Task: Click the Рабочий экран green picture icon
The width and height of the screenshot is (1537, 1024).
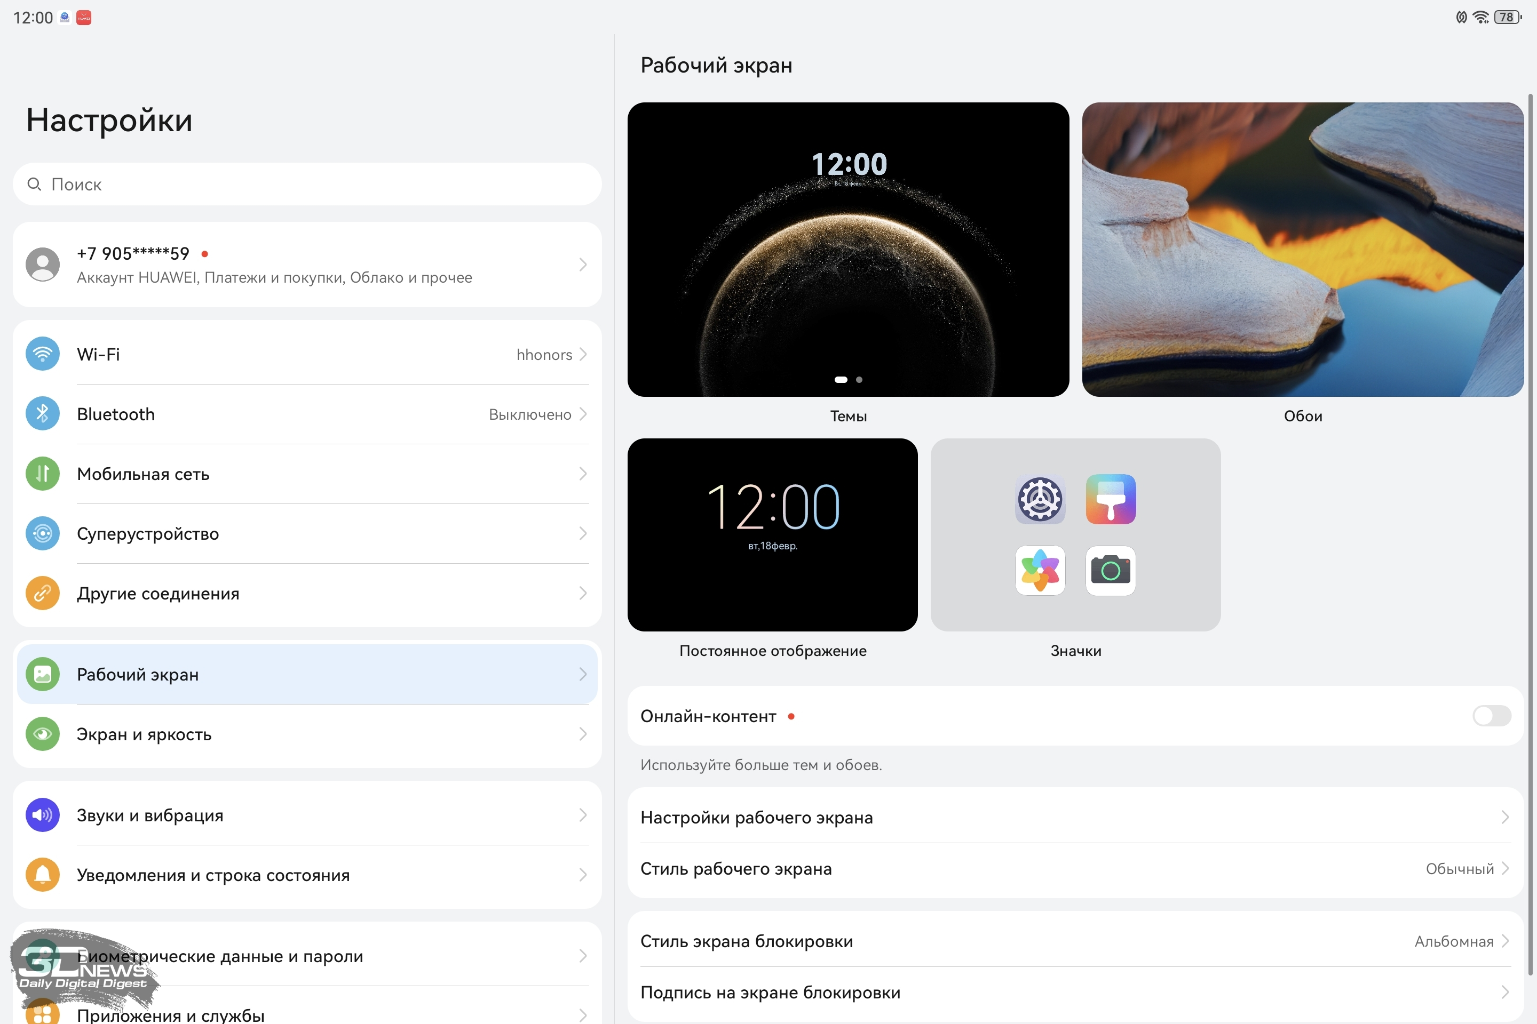Action: point(43,674)
